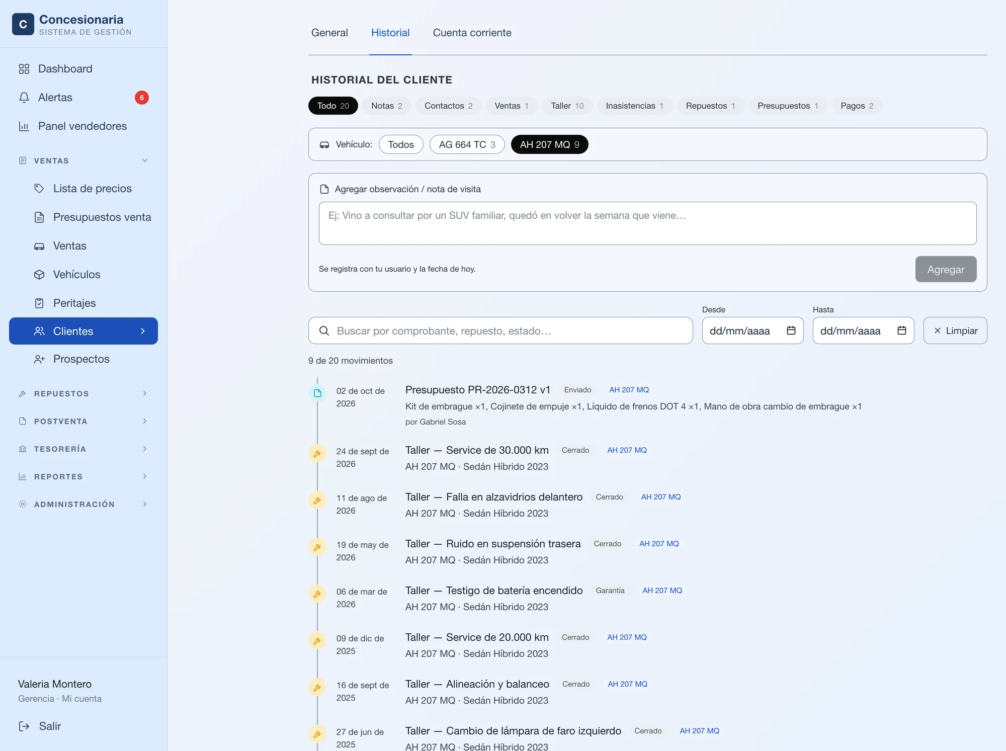Click the document icon of Presupuesto PR-2026-0312
This screenshot has width=1006, height=751.
[317, 393]
